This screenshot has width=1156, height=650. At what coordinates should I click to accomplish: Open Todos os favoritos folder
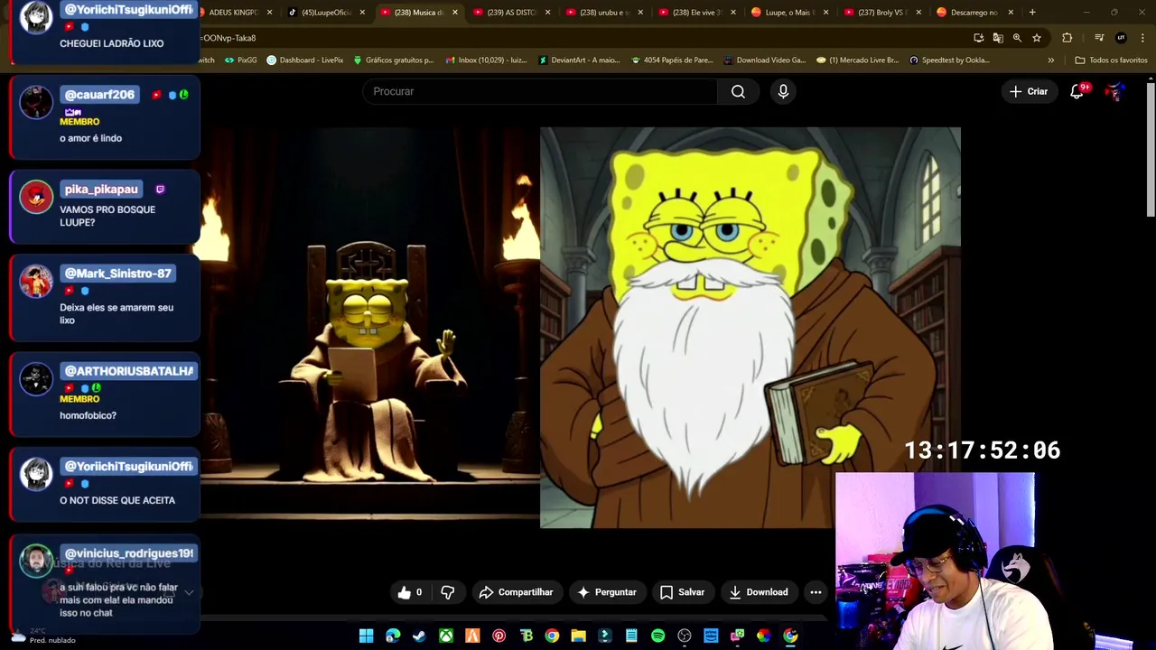click(1111, 60)
